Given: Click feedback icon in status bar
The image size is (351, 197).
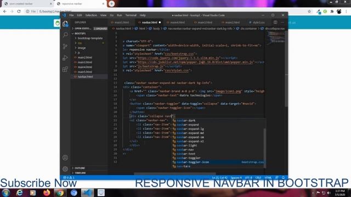Looking at the screenshot, I should 277,177.
